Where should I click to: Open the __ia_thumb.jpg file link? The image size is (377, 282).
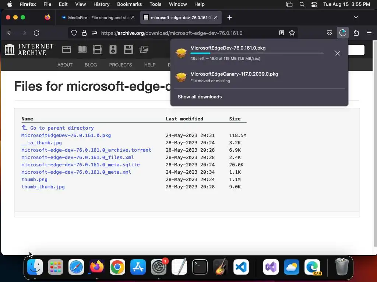42,143
